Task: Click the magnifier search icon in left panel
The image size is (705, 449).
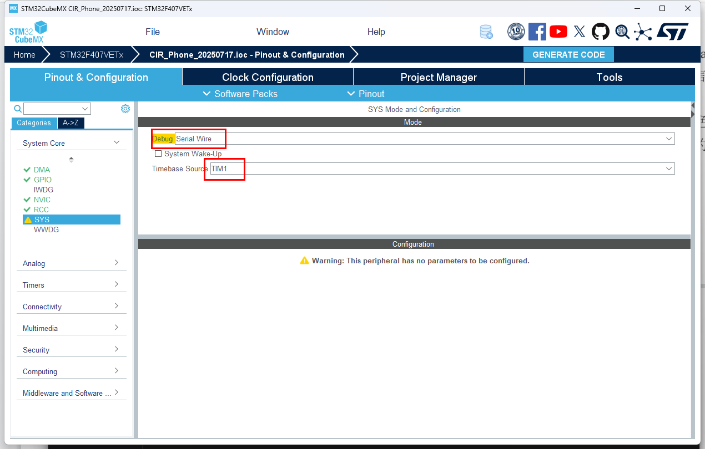Action: 18,109
